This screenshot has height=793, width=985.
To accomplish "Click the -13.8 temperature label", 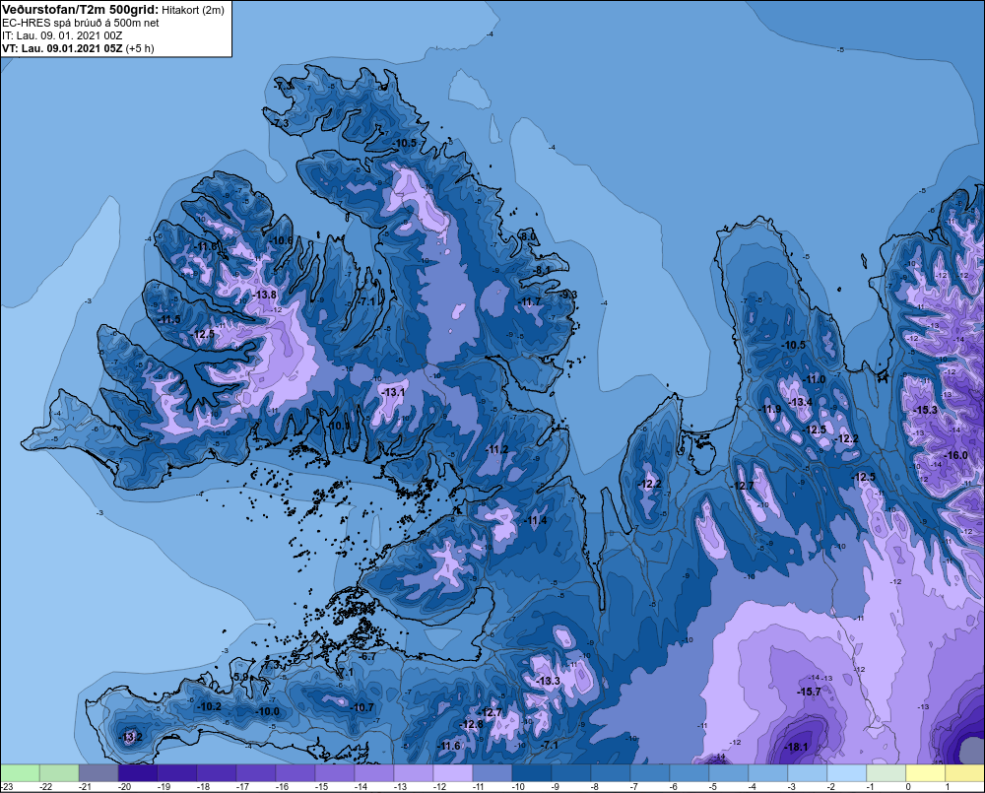I will pos(264,295).
